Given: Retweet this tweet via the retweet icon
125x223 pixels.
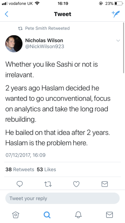Looking at the screenshot, I should pyautogui.click(x=48, y=184).
